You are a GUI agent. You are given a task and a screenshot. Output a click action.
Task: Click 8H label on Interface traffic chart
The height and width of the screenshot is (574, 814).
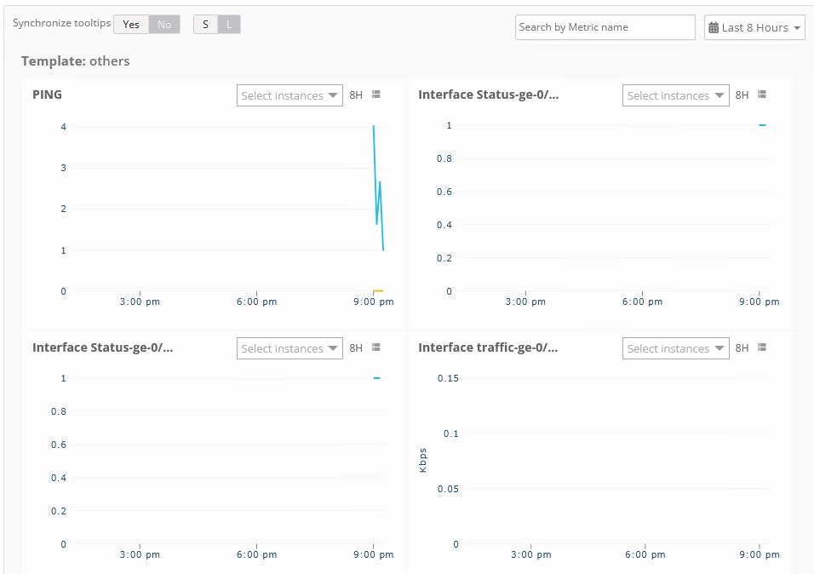point(742,348)
